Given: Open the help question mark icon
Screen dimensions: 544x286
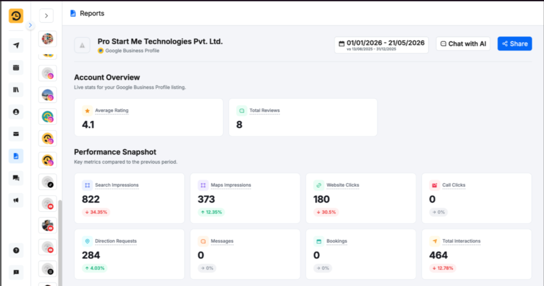Looking at the screenshot, I should pos(16,250).
